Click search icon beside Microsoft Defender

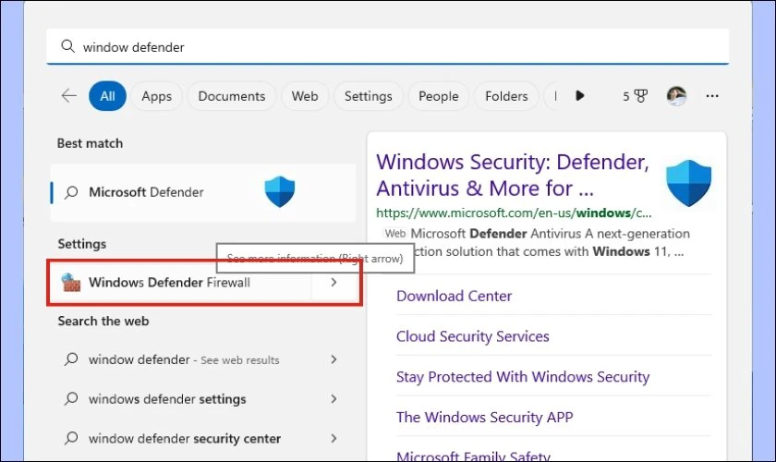click(x=71, y=192)
